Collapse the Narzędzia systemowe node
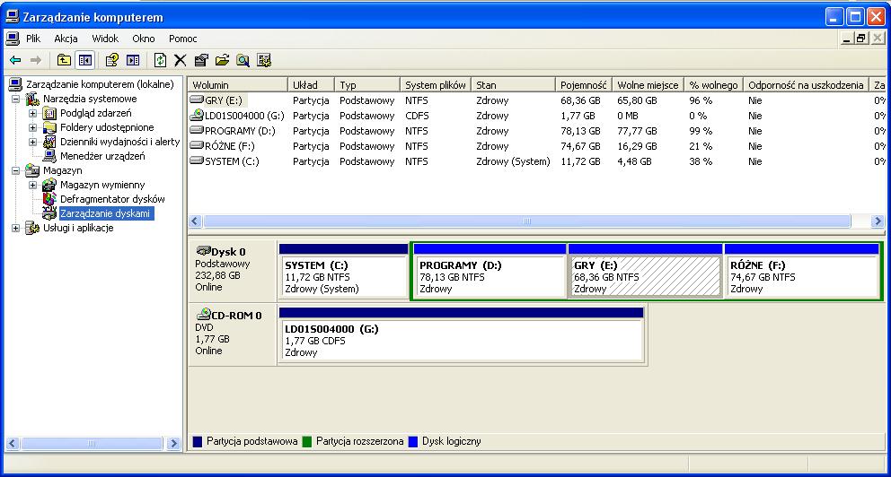The image size is (891, 477). click(x=16, y=99)
